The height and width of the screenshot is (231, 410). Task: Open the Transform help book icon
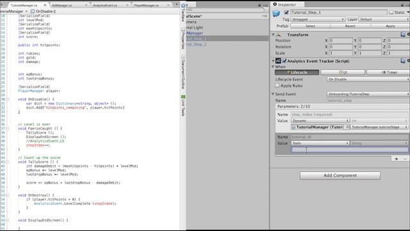pyautogui.click(x=403, y=34)
